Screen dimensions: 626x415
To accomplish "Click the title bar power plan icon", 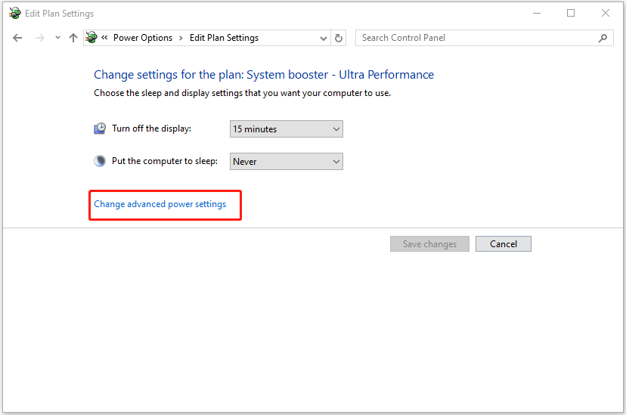I will (x=15, y=13).
